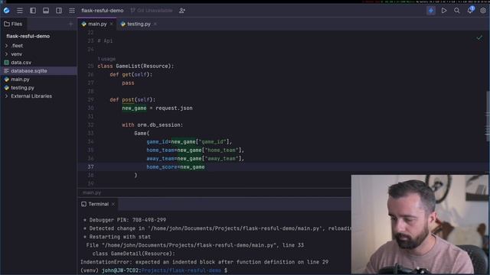Screen dimensions: 490x275
Task: Click the data.csv file icon
Action: coord(7,63)
